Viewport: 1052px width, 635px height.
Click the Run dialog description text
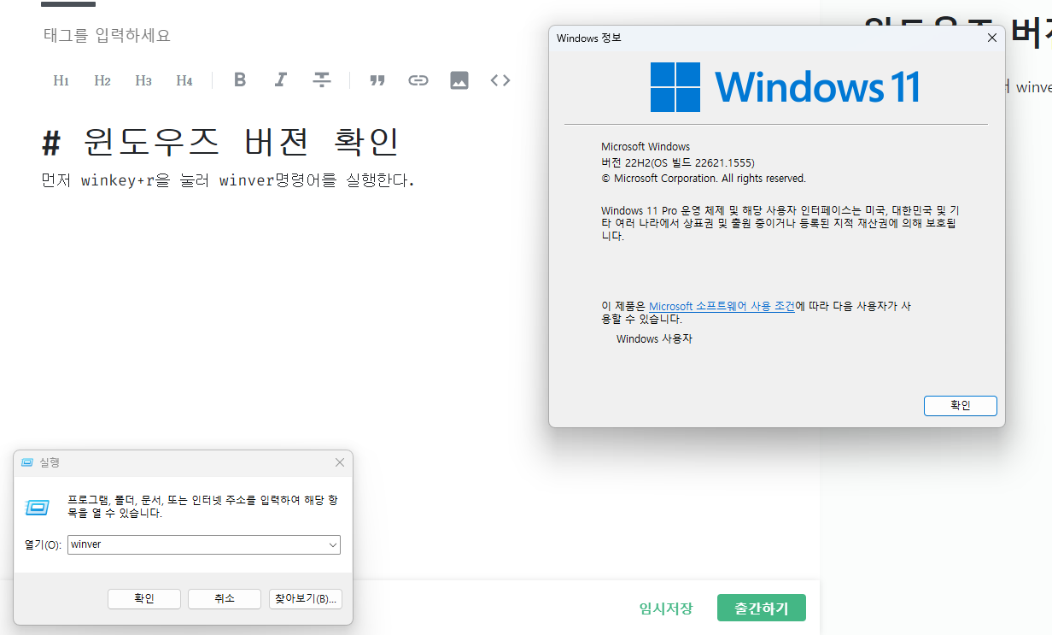pos(203,507)
